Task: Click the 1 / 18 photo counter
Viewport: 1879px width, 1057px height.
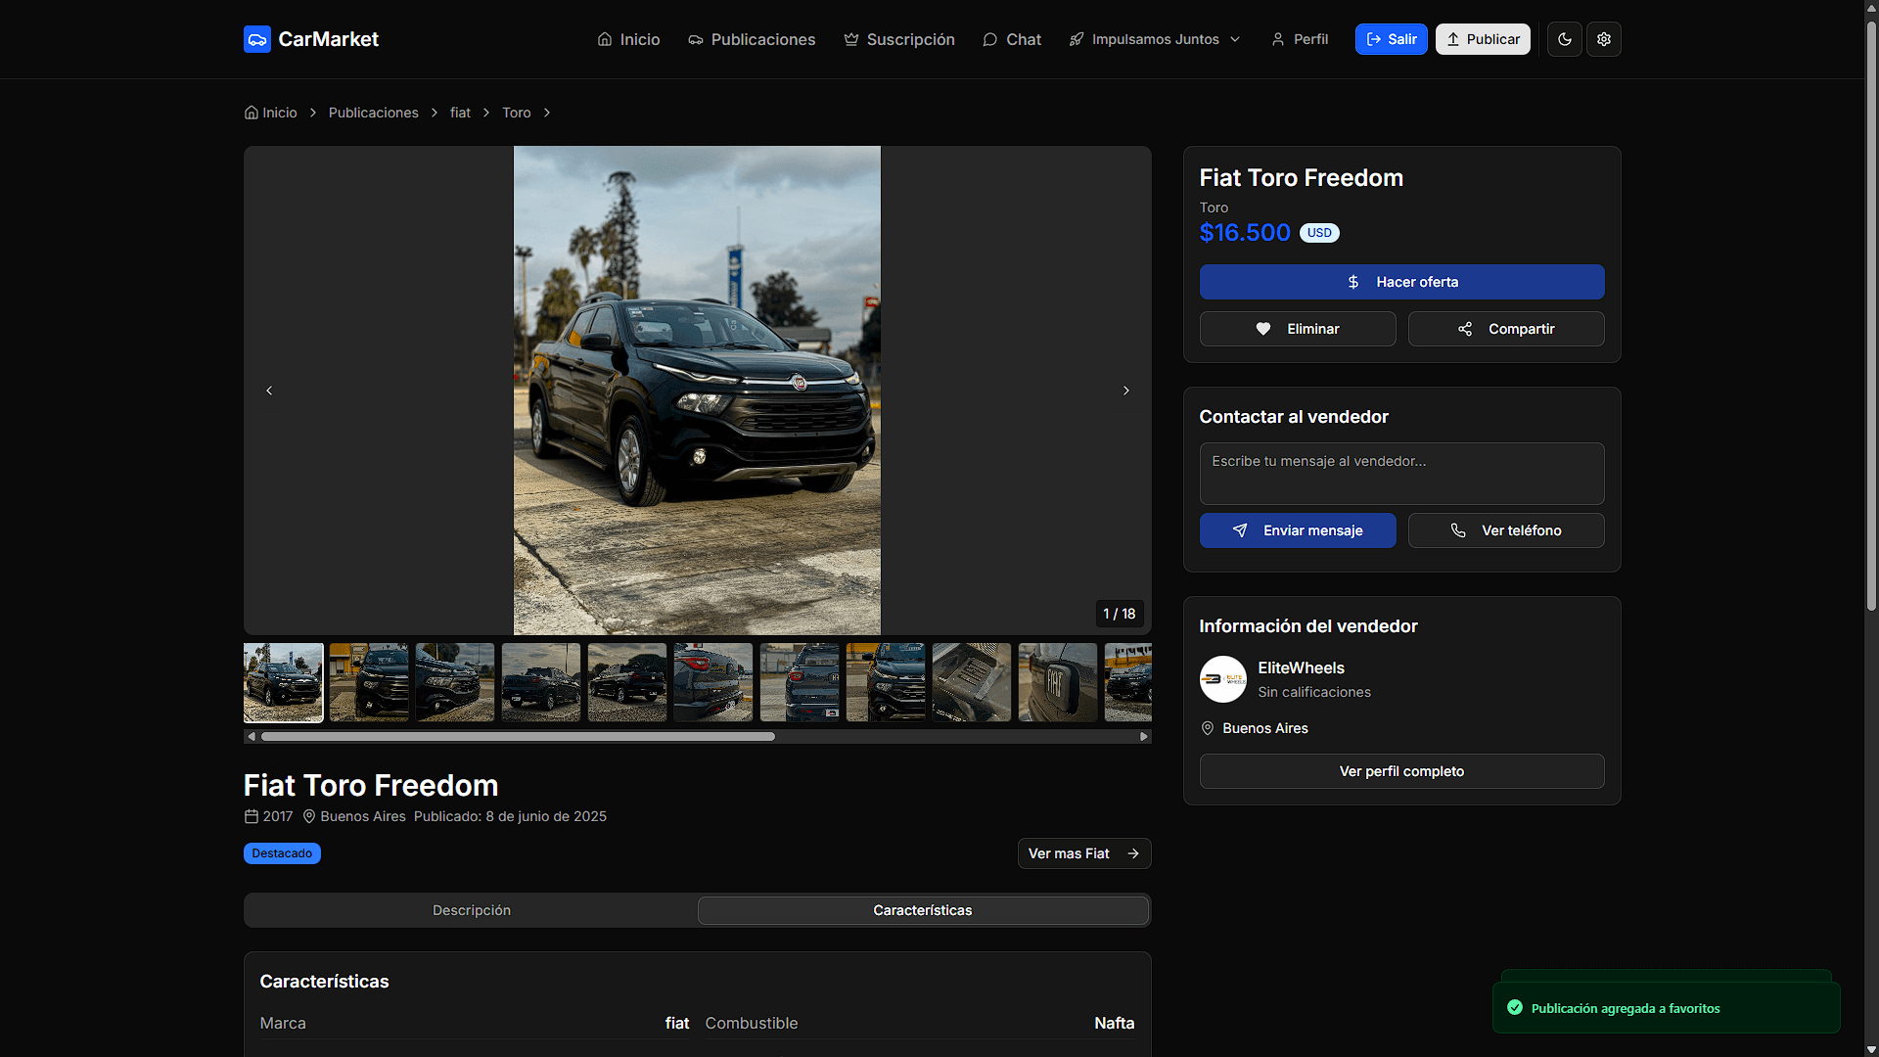Action: pyautogui.click(x=1119, y=614)
